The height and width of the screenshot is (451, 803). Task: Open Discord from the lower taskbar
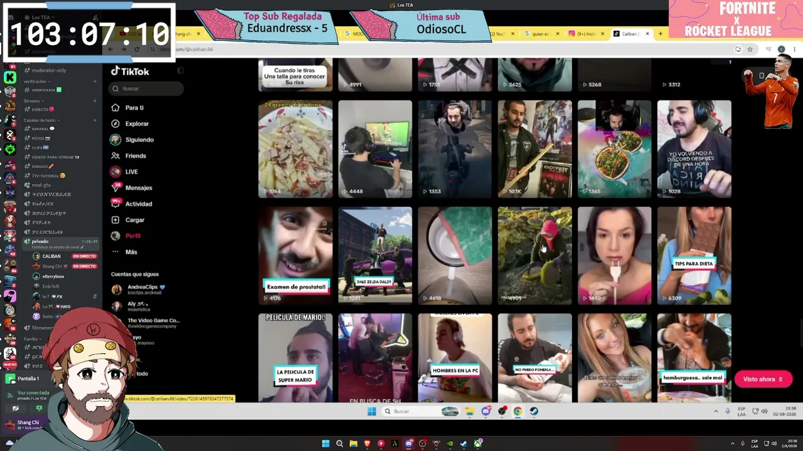(x=408, y=444)
